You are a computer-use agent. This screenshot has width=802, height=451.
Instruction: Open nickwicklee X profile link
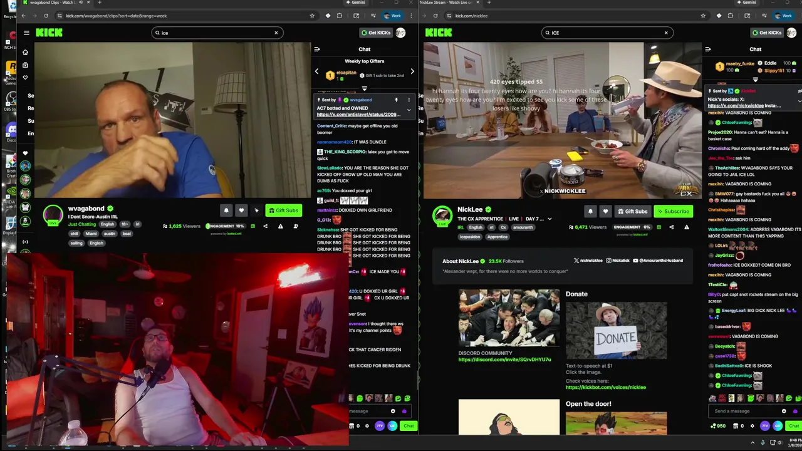click(x=588, y=261)
